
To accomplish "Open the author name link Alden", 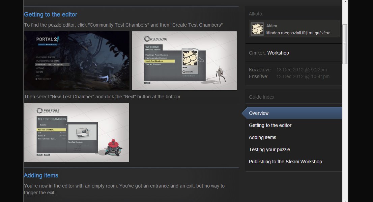I will pos(272,26).
